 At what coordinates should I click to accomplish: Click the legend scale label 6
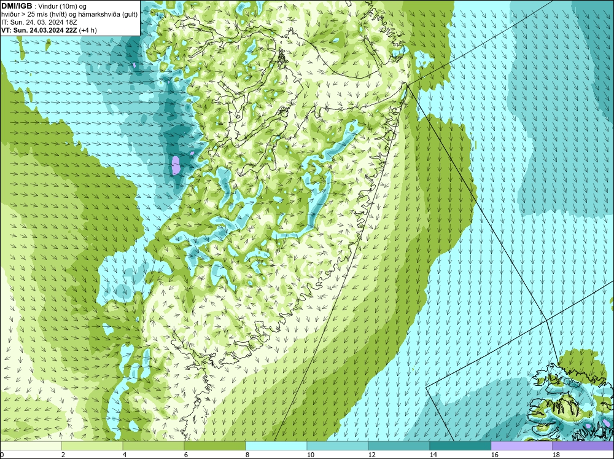186,455
